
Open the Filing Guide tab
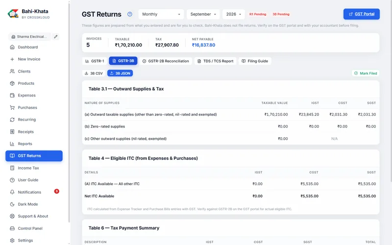[x=255, y=61]
